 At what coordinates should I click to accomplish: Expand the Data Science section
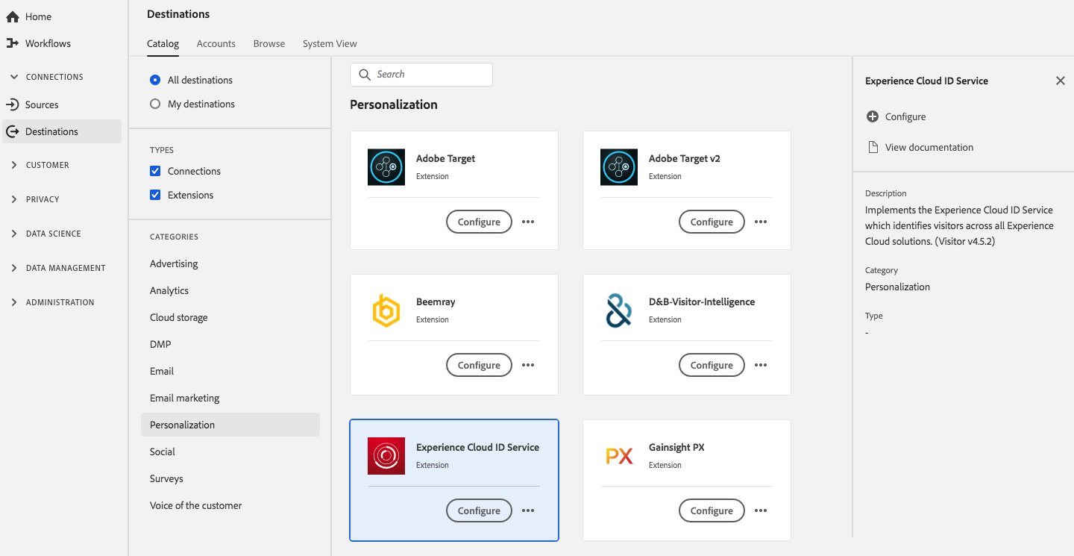[x=14, y=234]
